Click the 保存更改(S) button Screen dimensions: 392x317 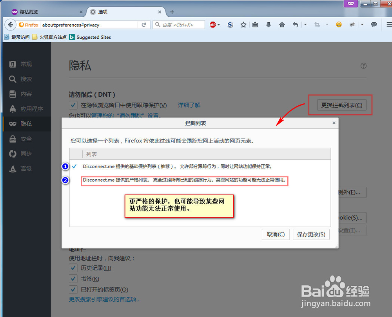coord(311,234)
